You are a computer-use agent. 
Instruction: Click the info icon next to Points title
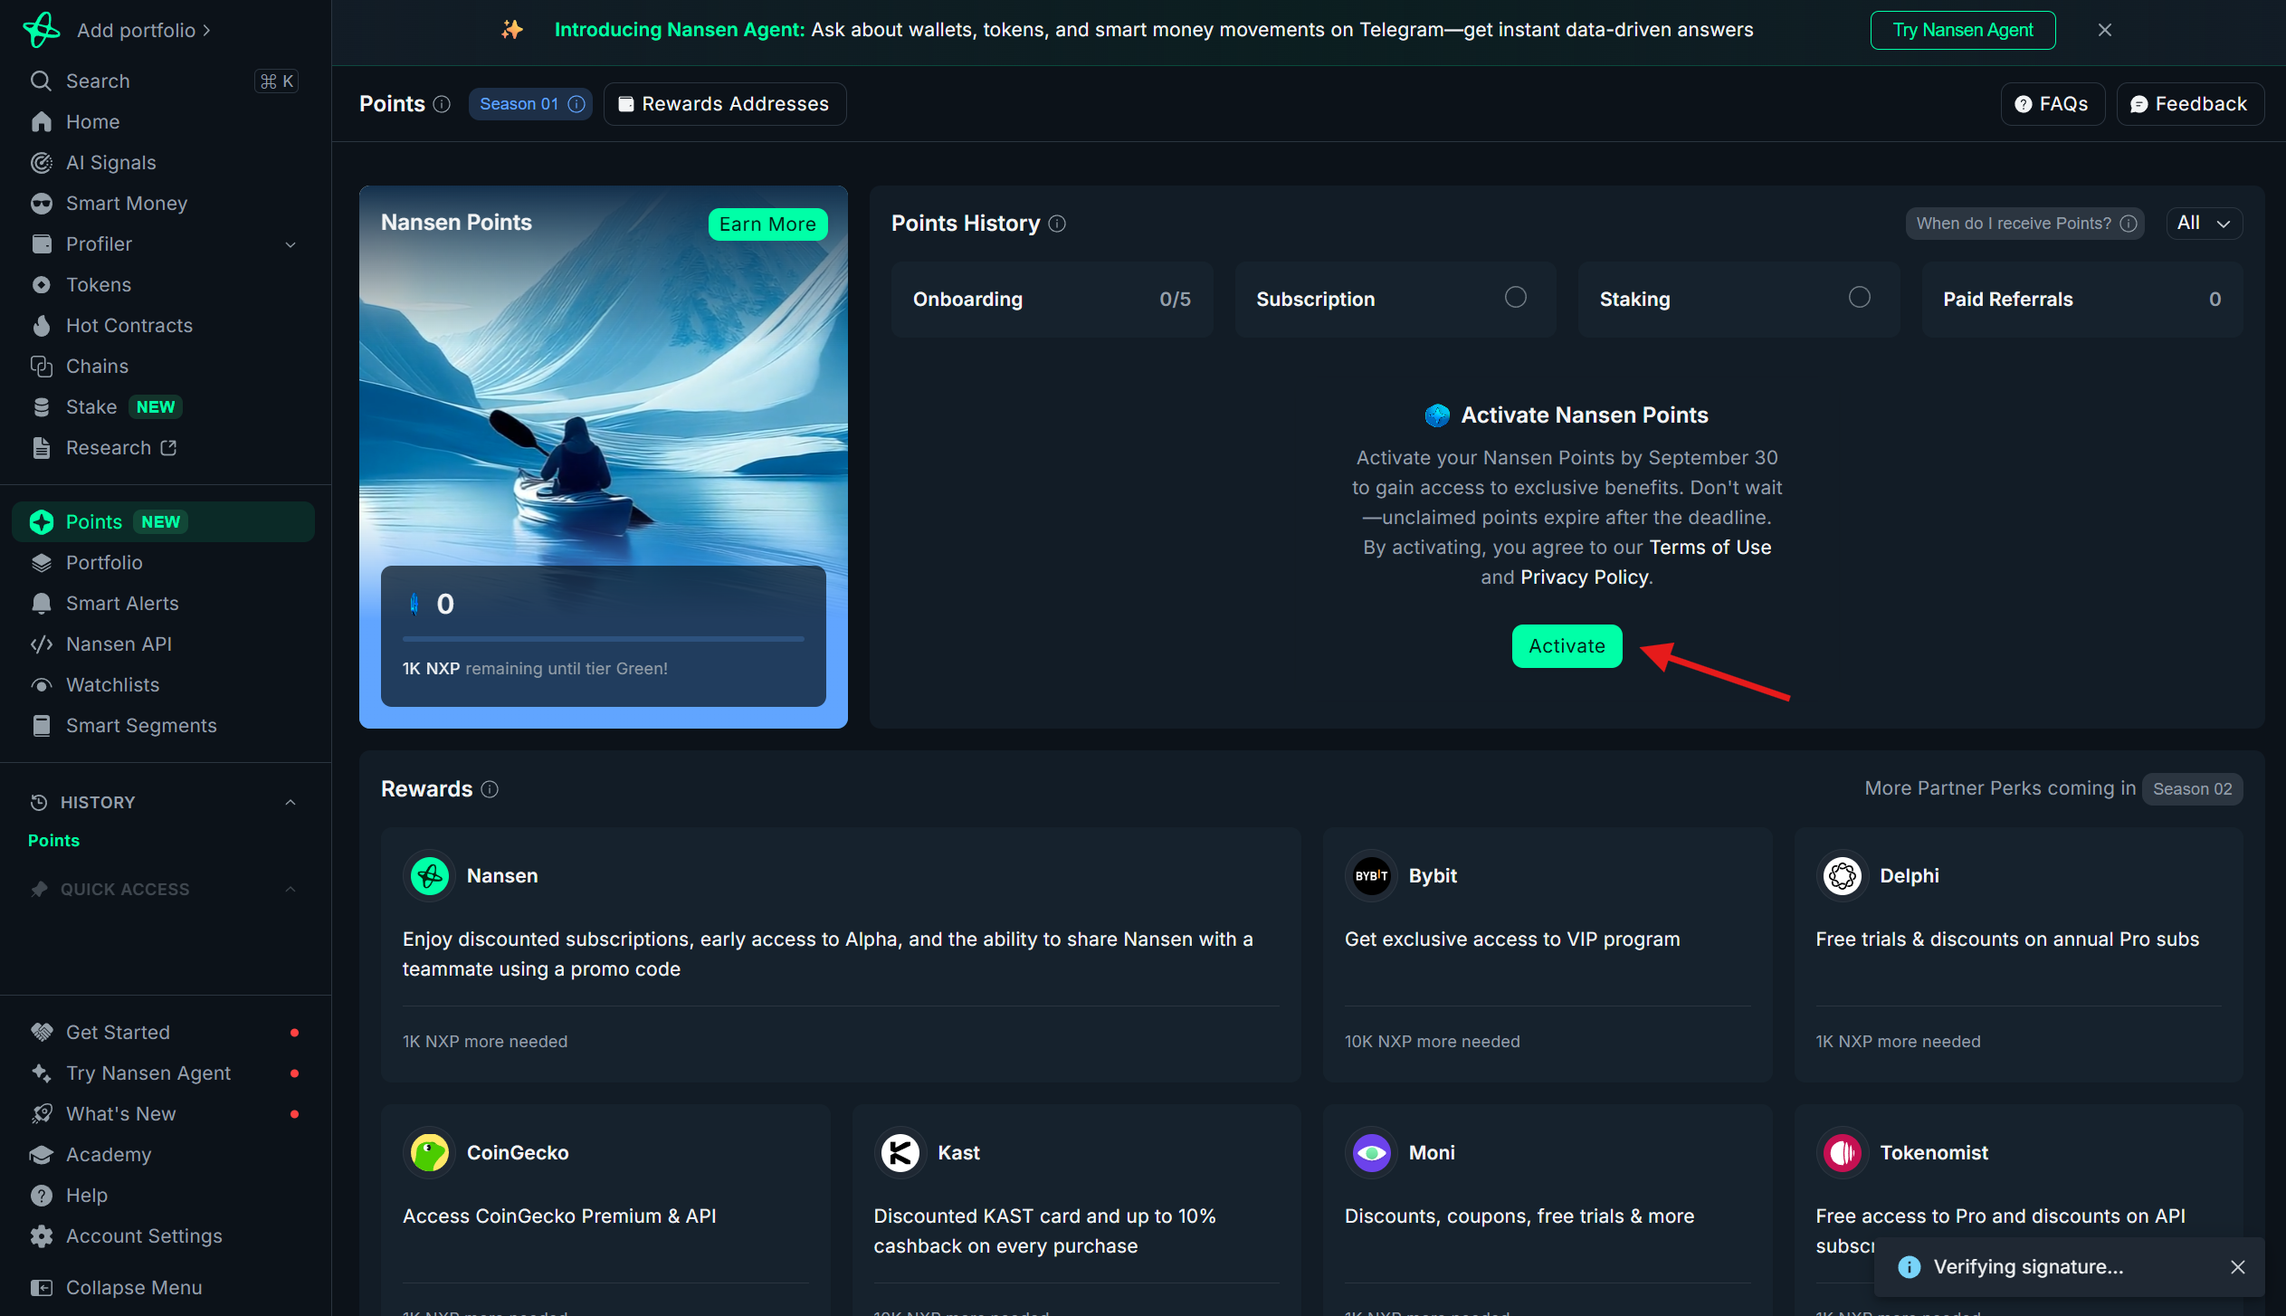coord(442,103)
